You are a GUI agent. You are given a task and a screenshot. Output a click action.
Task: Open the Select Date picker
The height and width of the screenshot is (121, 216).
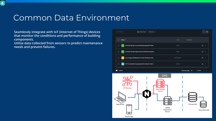[141, 32]
